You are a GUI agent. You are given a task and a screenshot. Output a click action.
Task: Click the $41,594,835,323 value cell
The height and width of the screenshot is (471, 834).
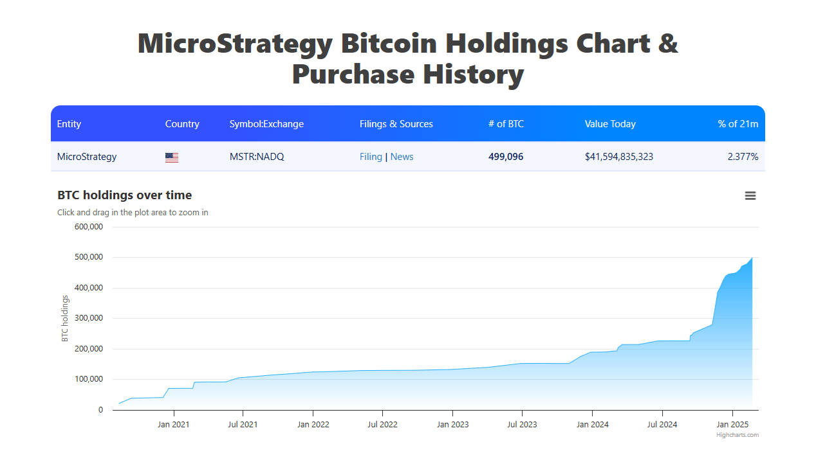click(x=619, y=156)
